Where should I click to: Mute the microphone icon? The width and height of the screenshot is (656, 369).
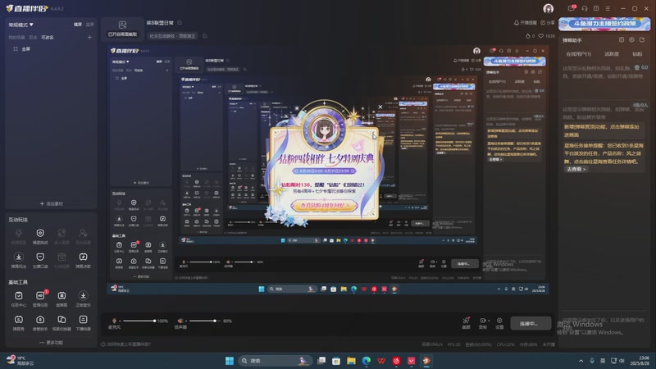pos(114,321)
